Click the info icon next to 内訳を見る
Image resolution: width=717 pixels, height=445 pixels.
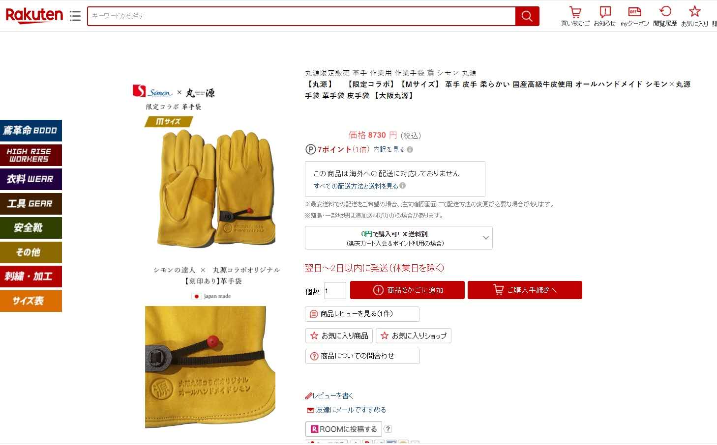tap(410, 149)
